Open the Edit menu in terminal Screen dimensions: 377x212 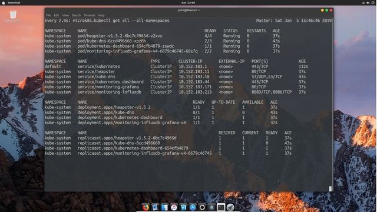coord(57,15)
